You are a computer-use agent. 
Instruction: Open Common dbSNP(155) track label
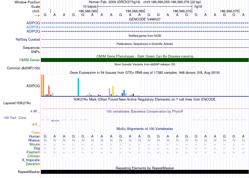coord(23,68)
